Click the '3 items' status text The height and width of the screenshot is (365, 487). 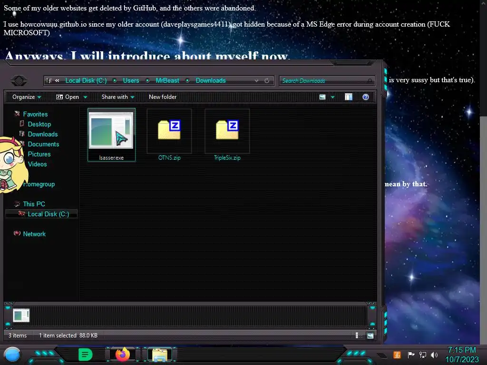click(x=18, y=336)
